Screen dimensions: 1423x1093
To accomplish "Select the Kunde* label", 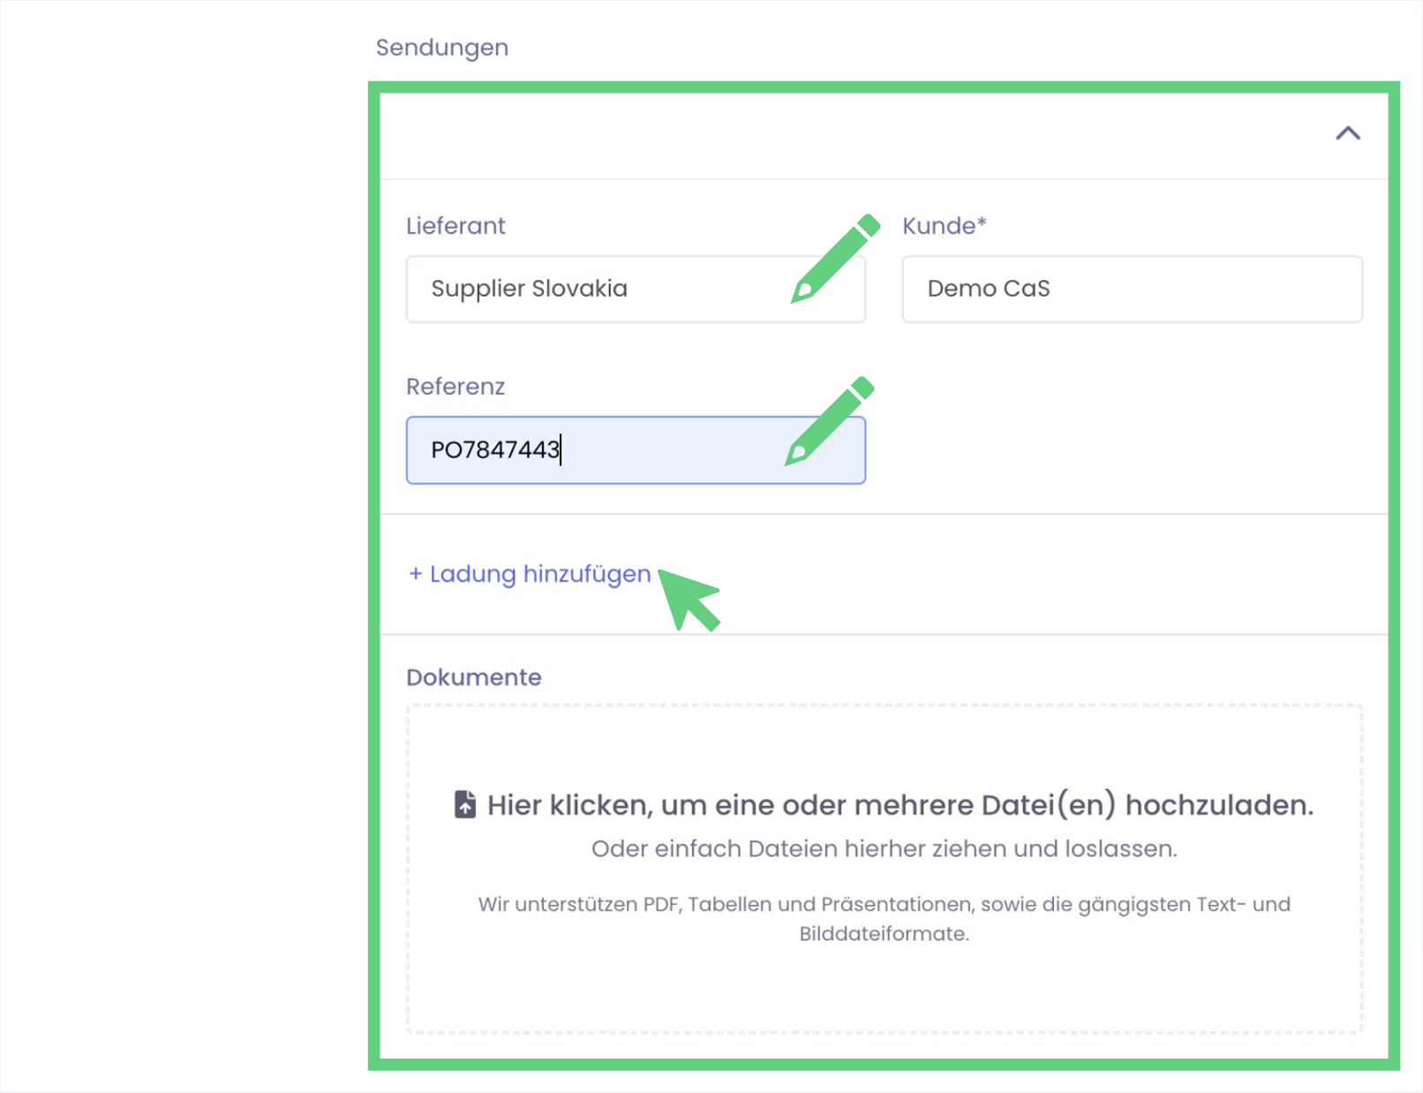I will [944, 226].
